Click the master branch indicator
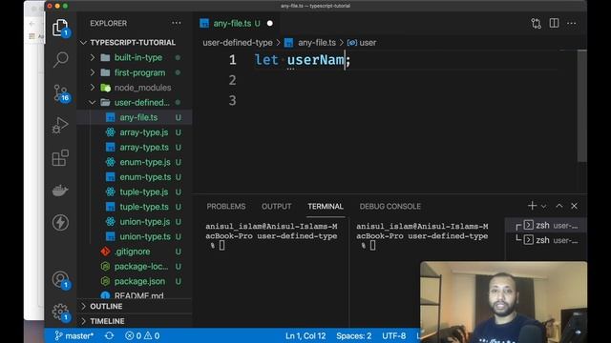 pos(74,335)
